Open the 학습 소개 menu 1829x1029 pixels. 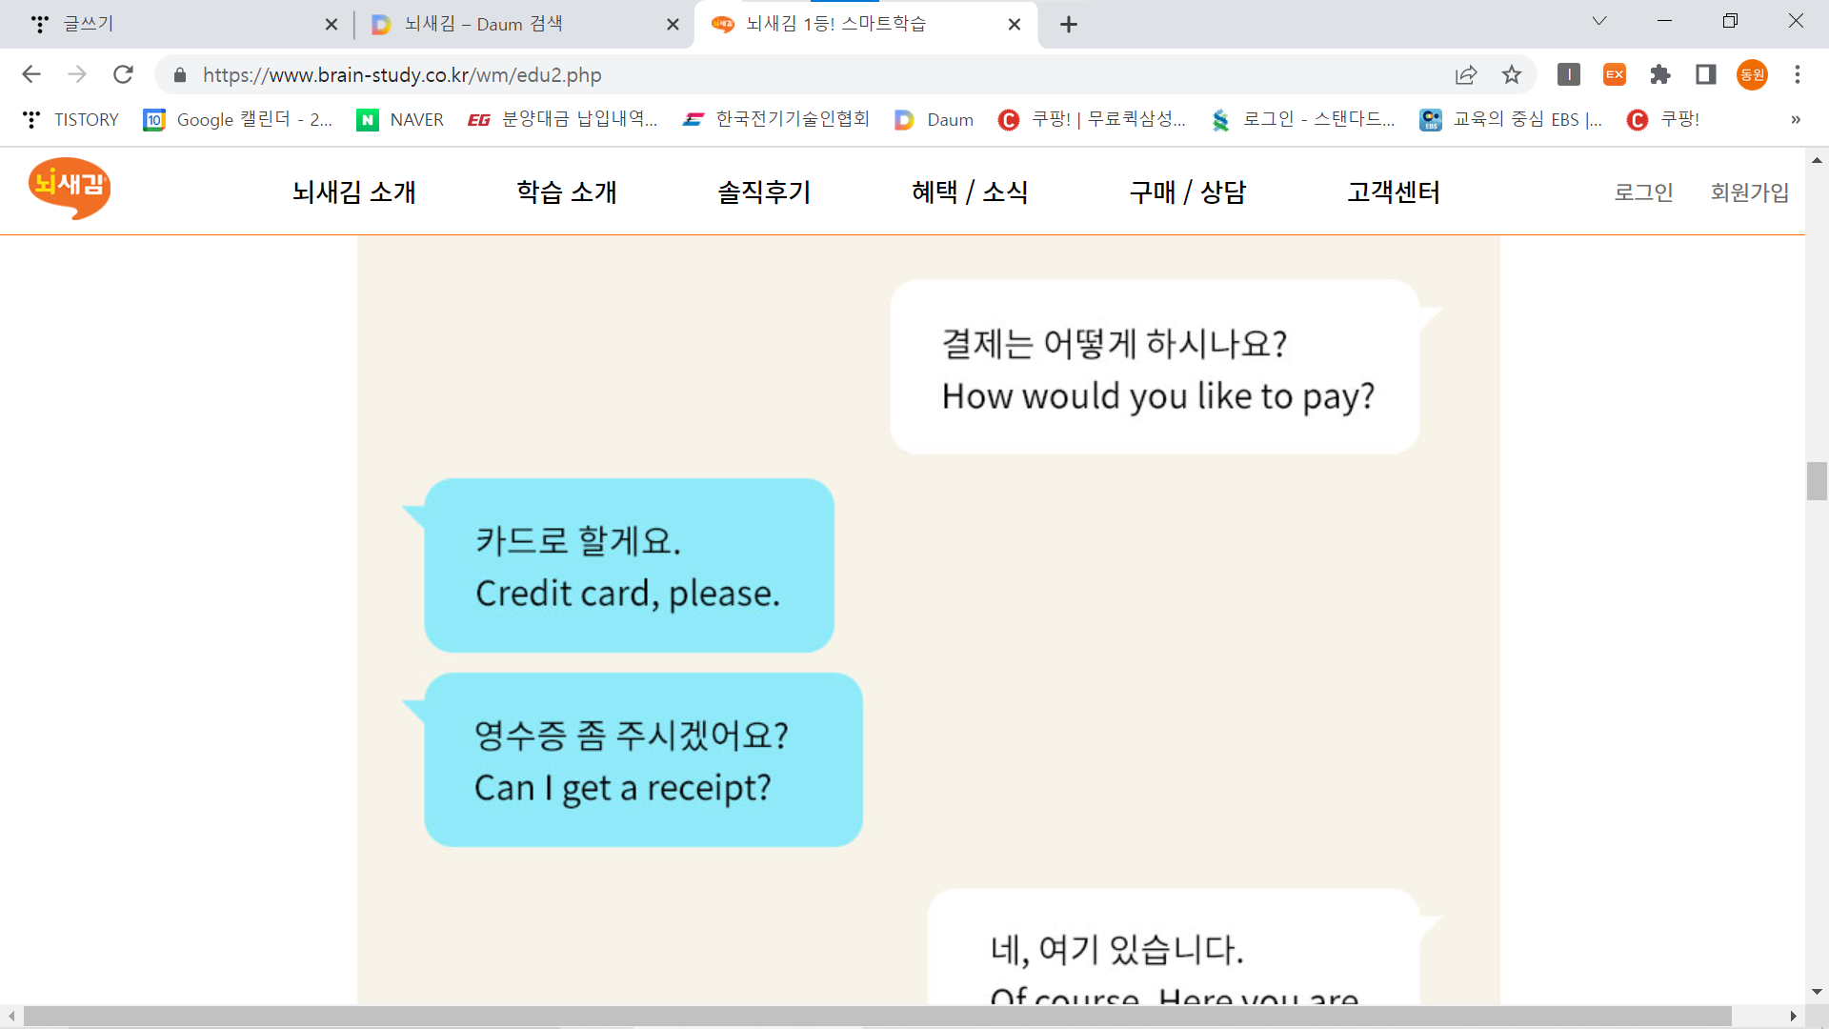pyautogui.click(x=567, y=192)
